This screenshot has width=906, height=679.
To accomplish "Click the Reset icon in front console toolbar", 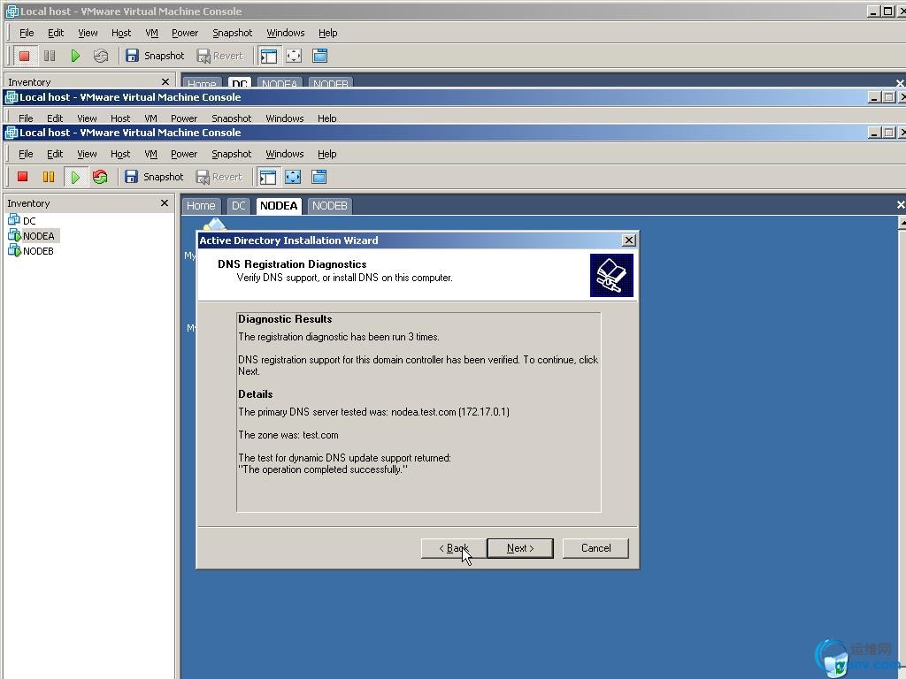I will pyautogui.click(x=100, y=177).
